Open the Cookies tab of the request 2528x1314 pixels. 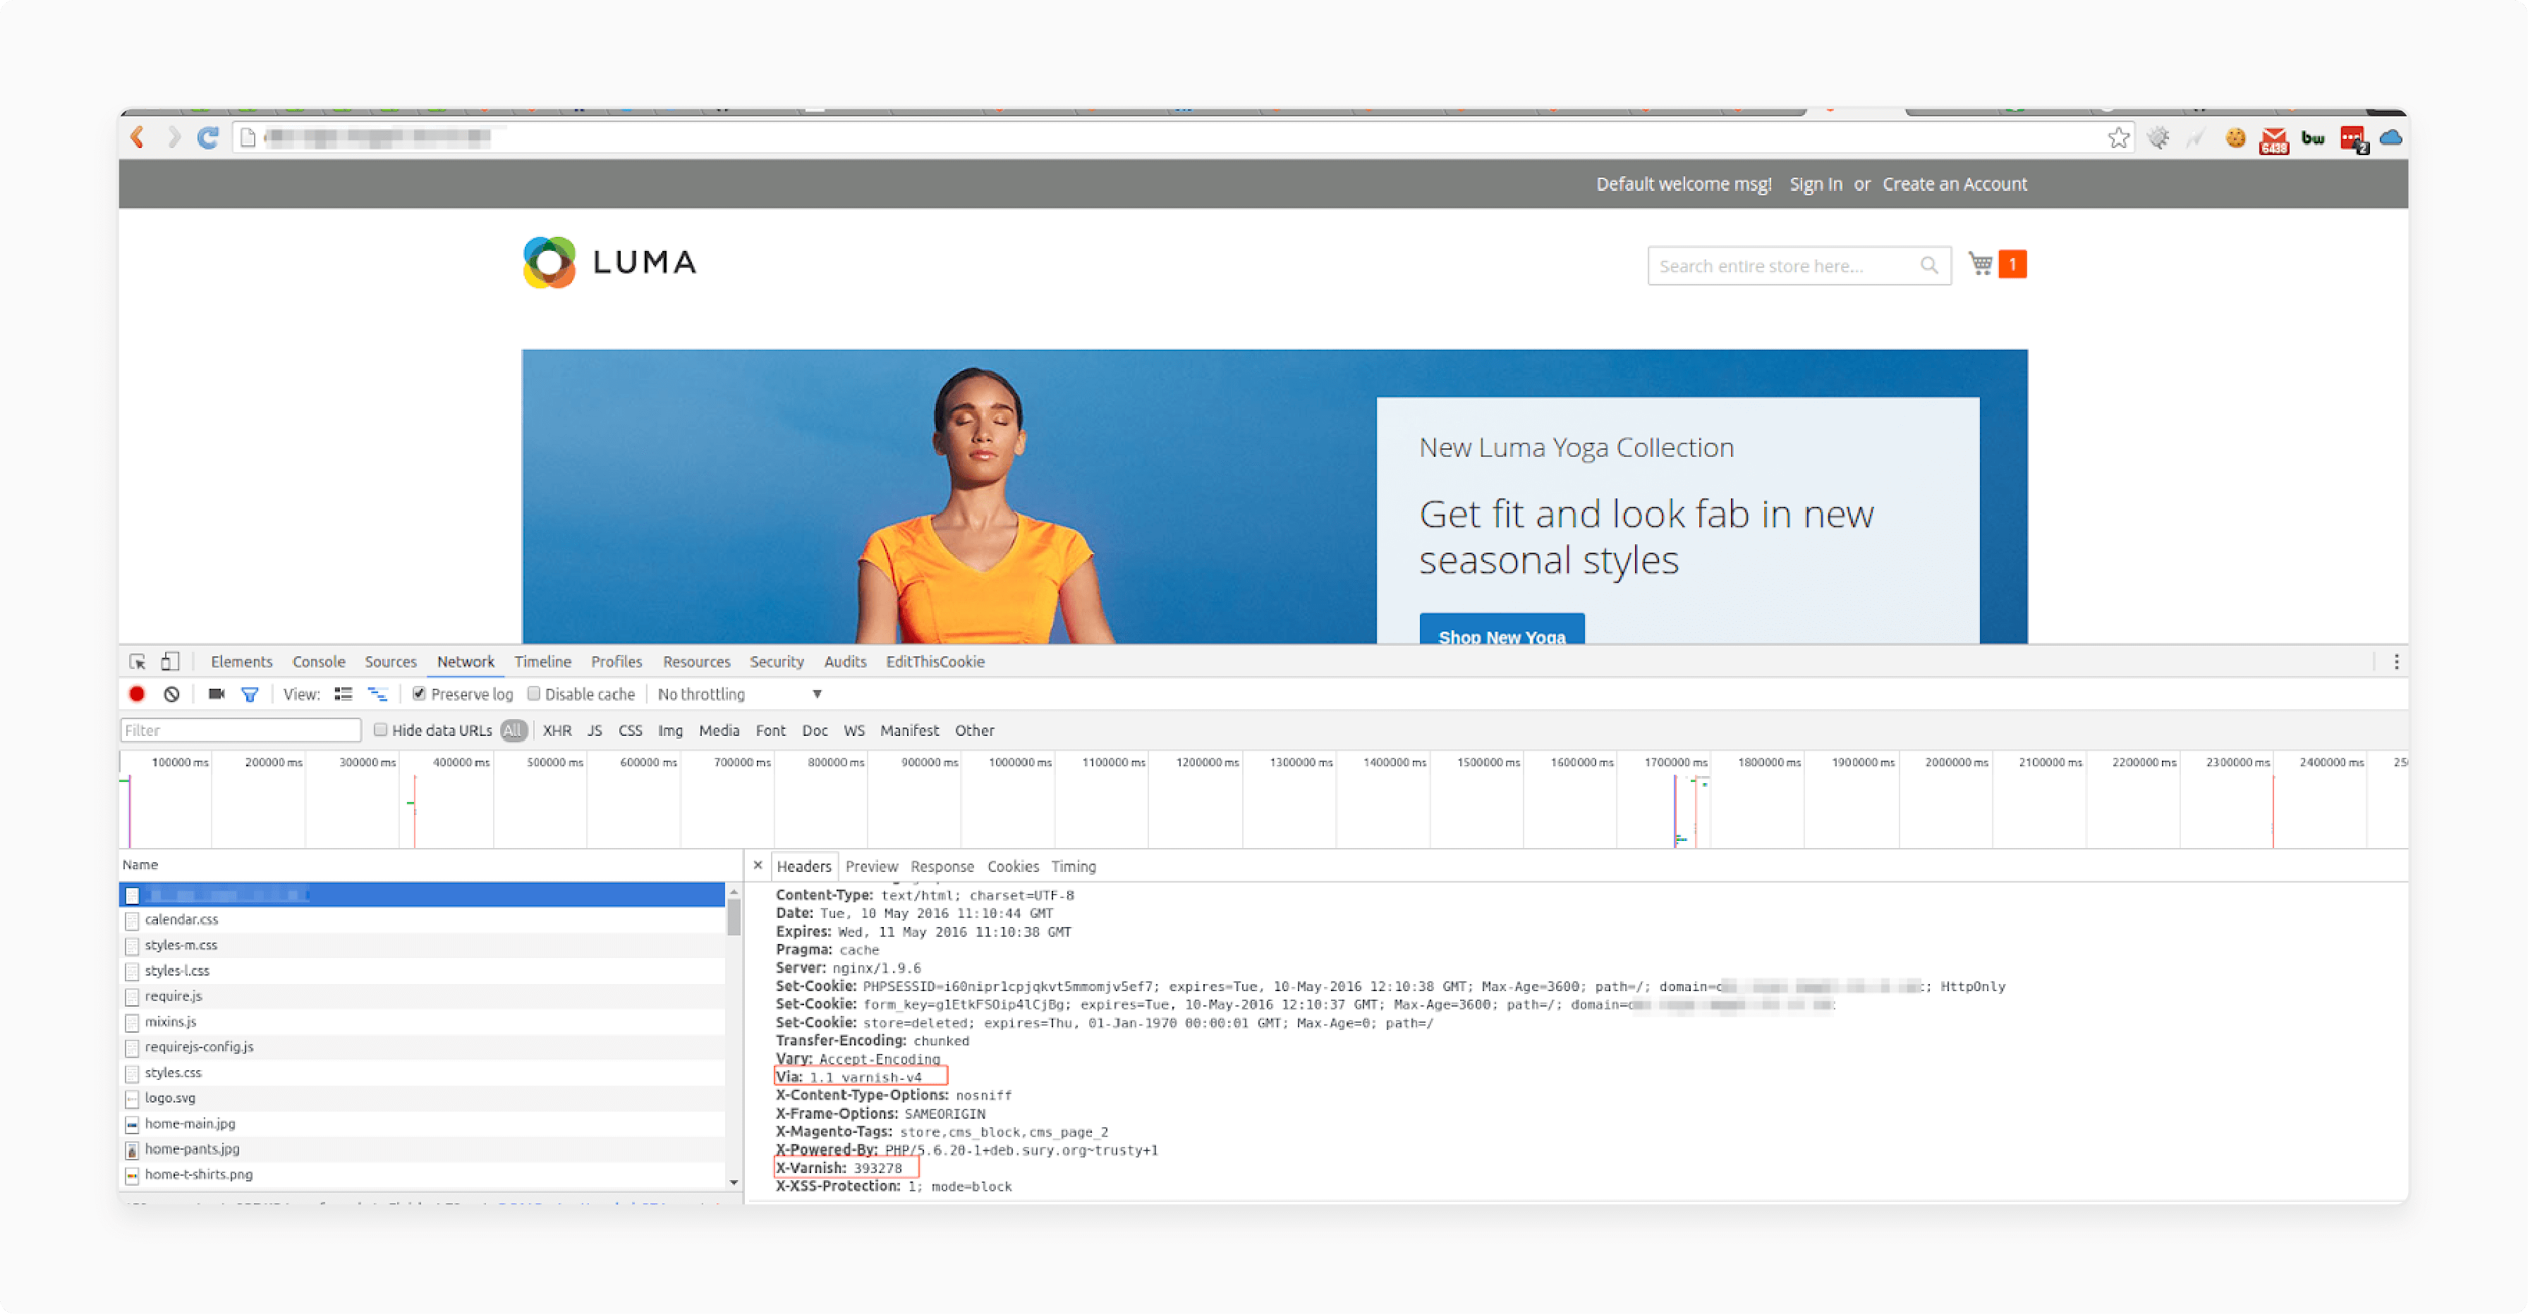tap(1013, 867)
